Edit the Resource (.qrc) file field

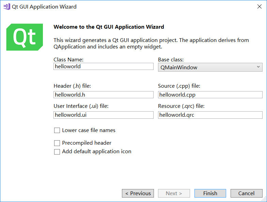click(x=210, y=115)
